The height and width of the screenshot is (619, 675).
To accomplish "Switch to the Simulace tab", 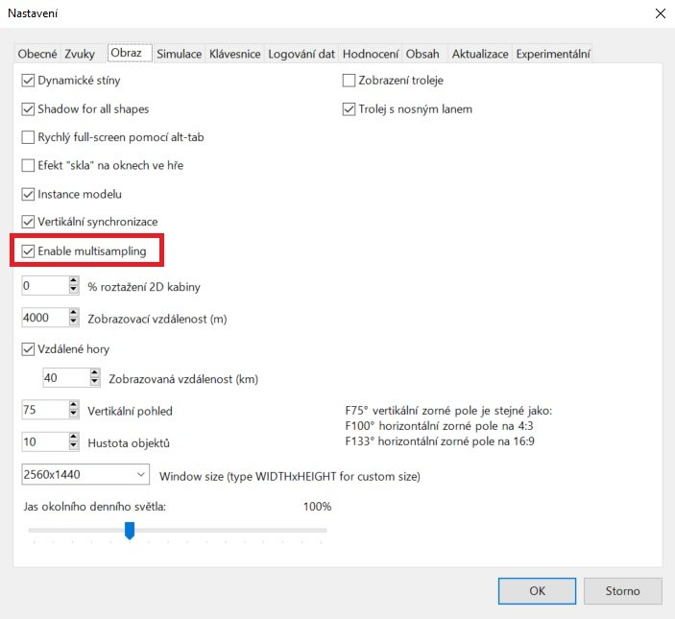I will pyautogui.click(x=180, y=54).
